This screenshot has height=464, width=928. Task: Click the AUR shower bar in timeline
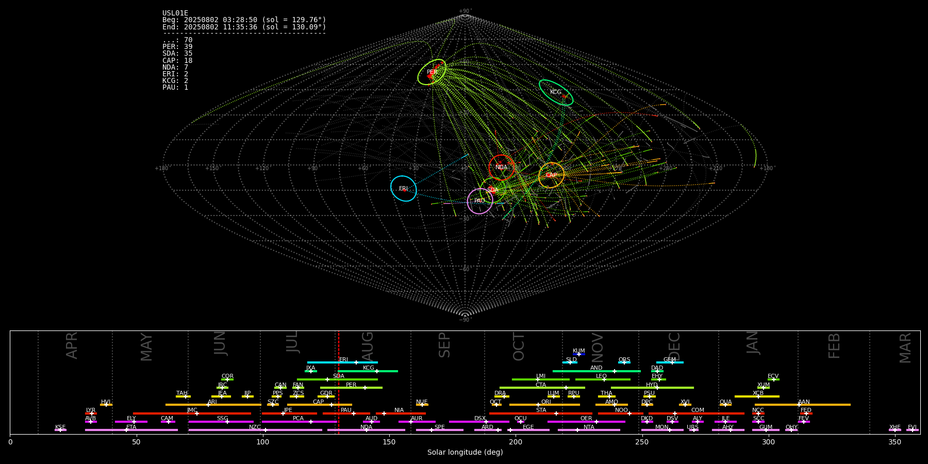[x=417, y=422]
